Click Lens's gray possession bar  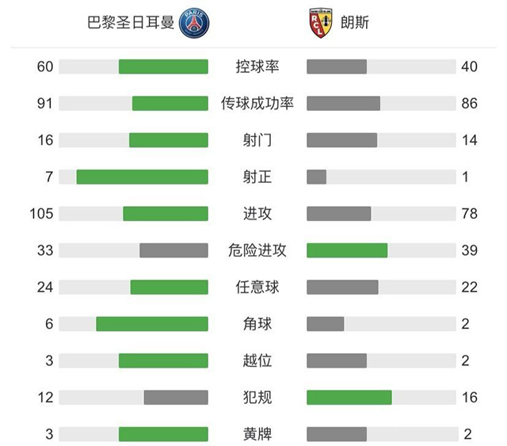pyautogui.click(x=337, y=67)
